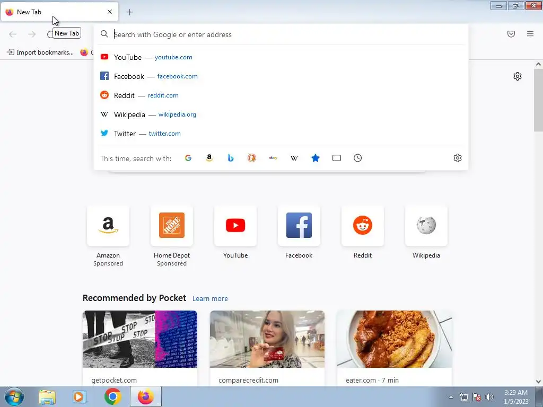Screen dimensions: 543x407
Task: Open File Explorer from the taskbar
Action: tap(47, 397)
